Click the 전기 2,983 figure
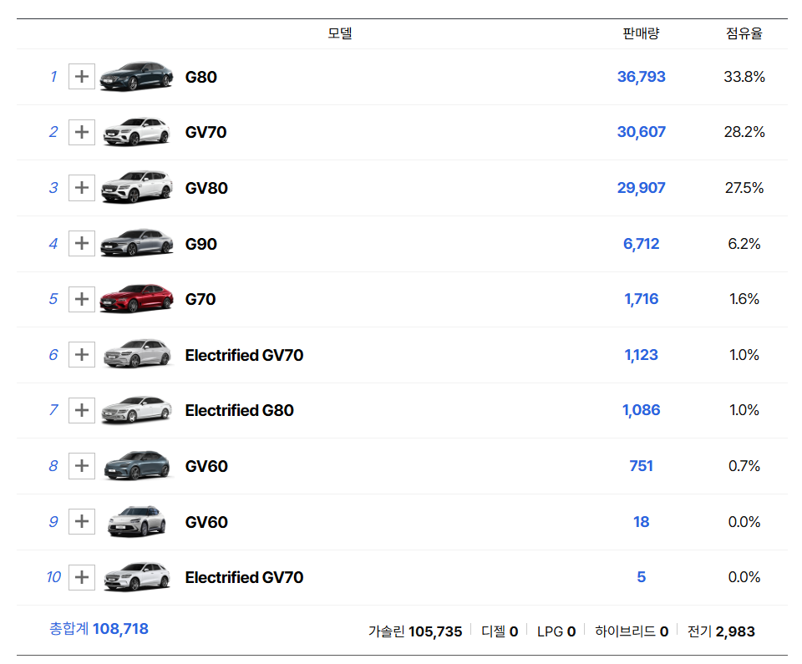This screenshot has height=664, width=802. (721, 631)
